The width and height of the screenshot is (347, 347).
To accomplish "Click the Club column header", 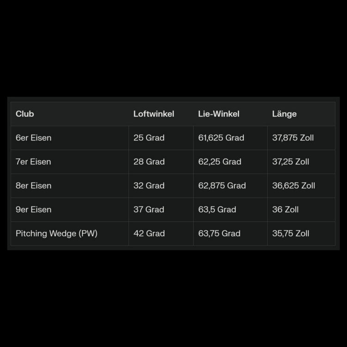I will tap(25, 114).
